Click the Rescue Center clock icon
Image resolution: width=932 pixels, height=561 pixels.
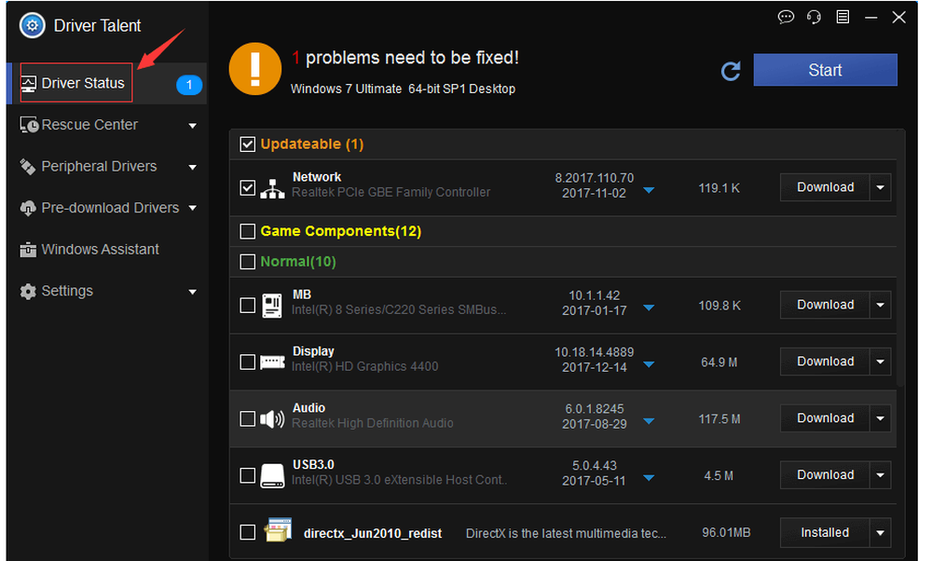[29, 125]
